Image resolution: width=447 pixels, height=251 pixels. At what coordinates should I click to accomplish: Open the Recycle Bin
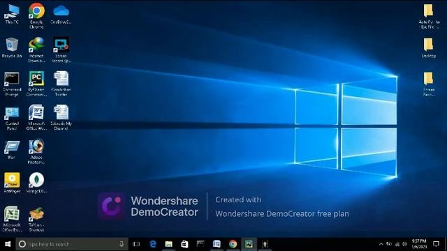12,48
